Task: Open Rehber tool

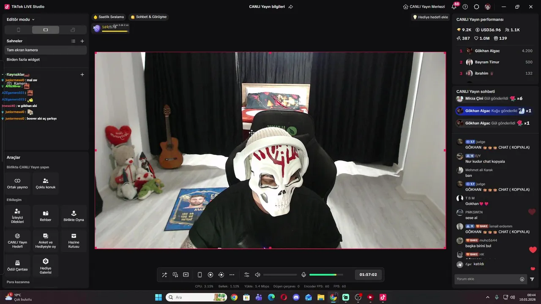Action: 46,216
